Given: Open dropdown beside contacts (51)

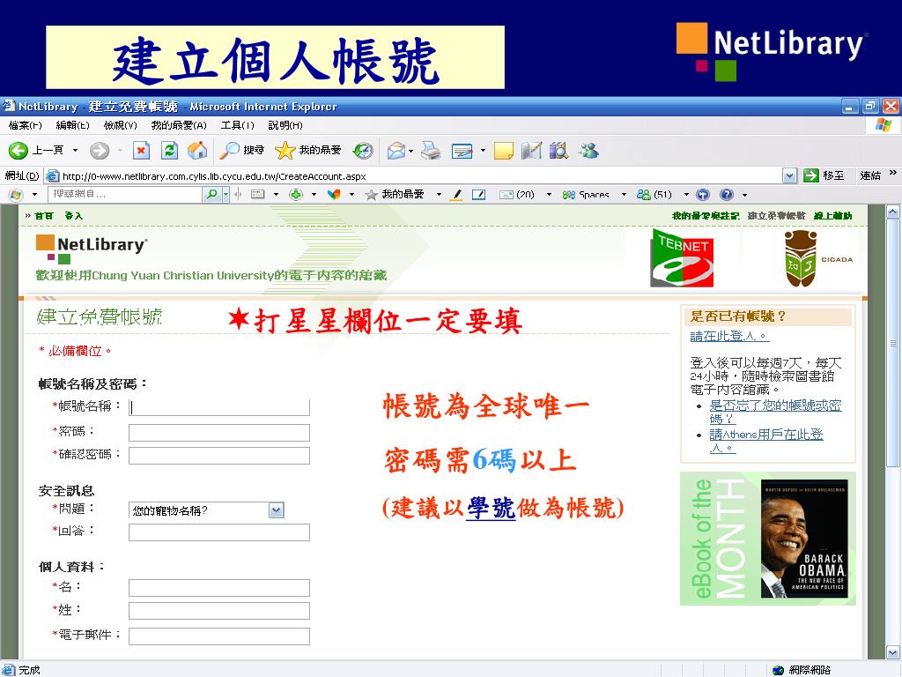Looking at the screenshot, I should pyautogui.click(x=686, y=195).
